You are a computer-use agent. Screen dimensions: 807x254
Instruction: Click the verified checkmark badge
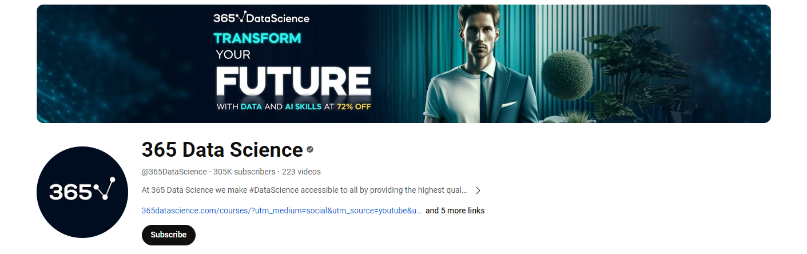tap(310, 149)
